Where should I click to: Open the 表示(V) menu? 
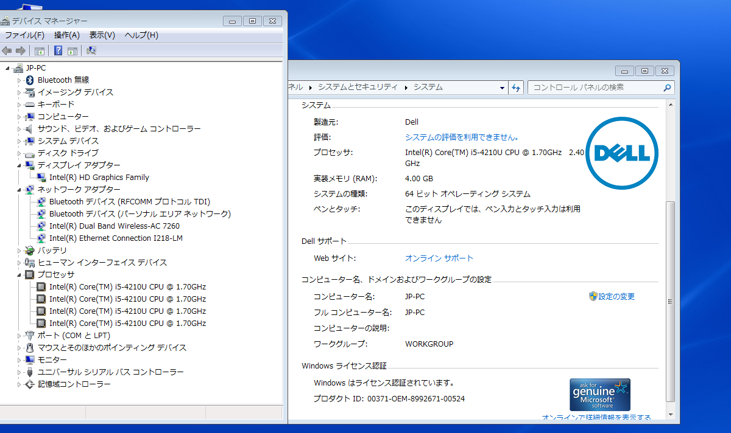[x=102, y=35]
